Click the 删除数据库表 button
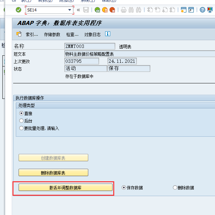Viewport: 215px width, 215px height. (x=53, y=172)
